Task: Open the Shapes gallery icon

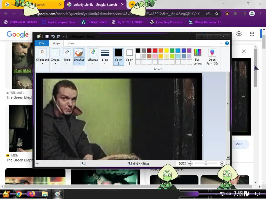Action: pos(93,52)
